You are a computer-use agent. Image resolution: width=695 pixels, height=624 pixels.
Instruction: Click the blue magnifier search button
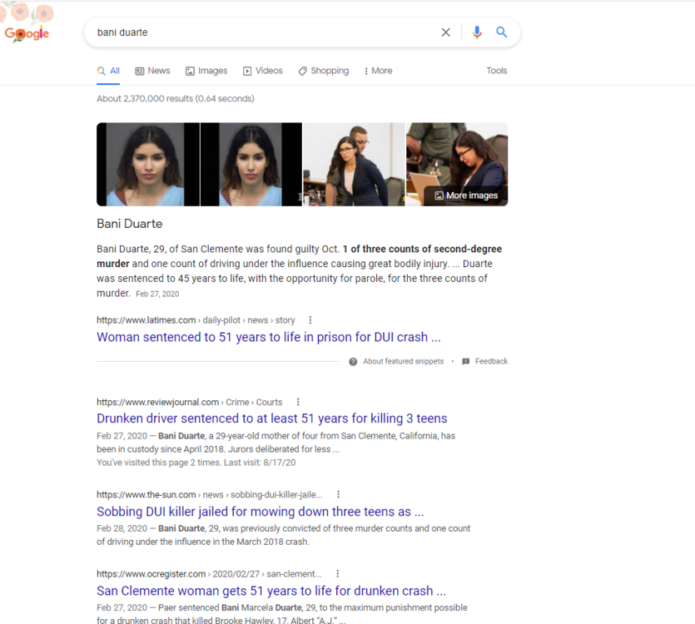pos(502,32)
